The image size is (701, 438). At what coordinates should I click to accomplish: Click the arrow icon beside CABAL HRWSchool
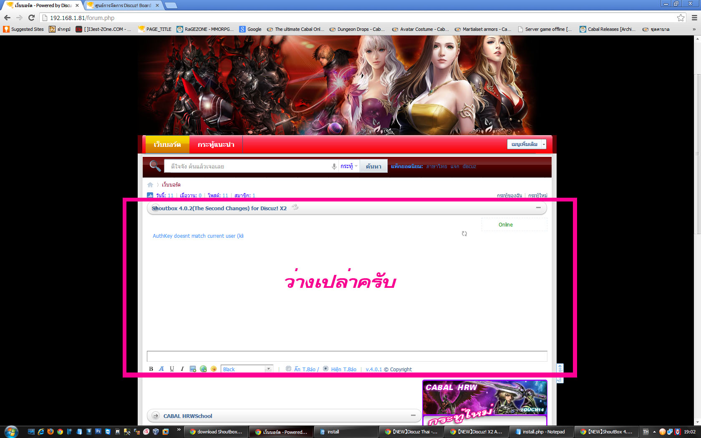(156, 416)
